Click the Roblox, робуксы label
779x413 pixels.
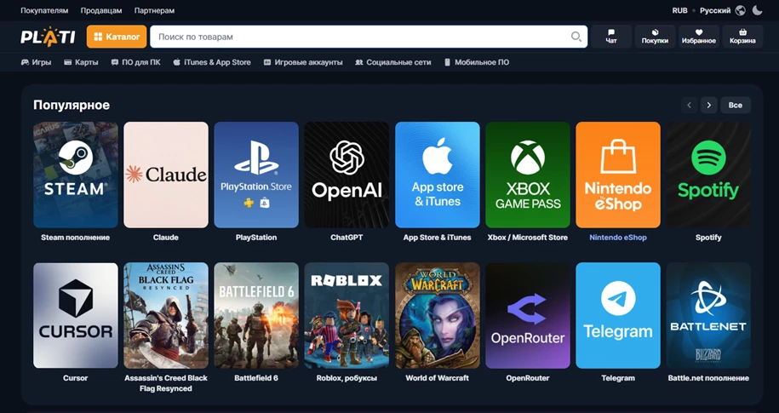coord(347,378)
